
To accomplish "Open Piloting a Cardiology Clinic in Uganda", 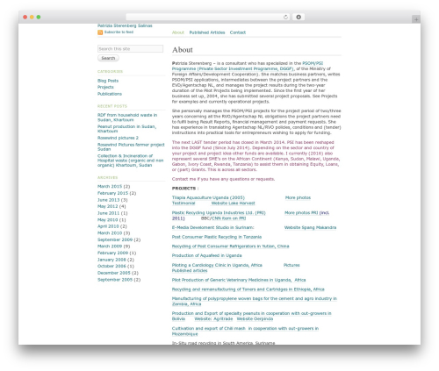I will pyautogui.click(x=217, y=265).
